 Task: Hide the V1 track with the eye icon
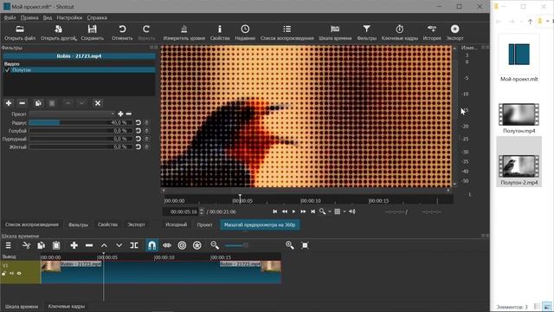click(x=19, y=274)
